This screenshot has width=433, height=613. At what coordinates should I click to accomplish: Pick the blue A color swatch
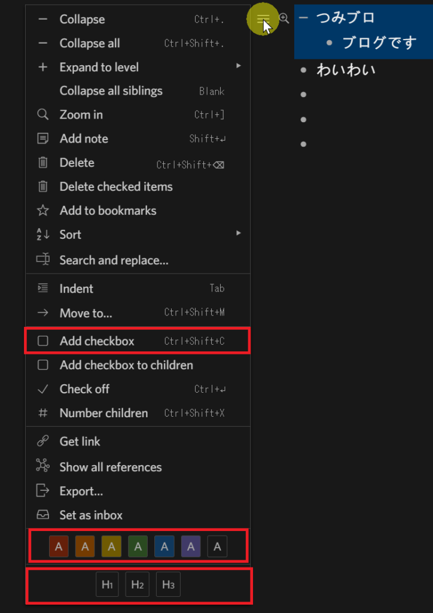164,547
